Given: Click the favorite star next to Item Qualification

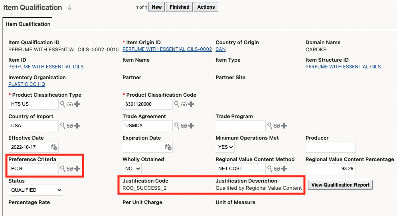Looking at the screenshot, I should (x=69, y=8).
